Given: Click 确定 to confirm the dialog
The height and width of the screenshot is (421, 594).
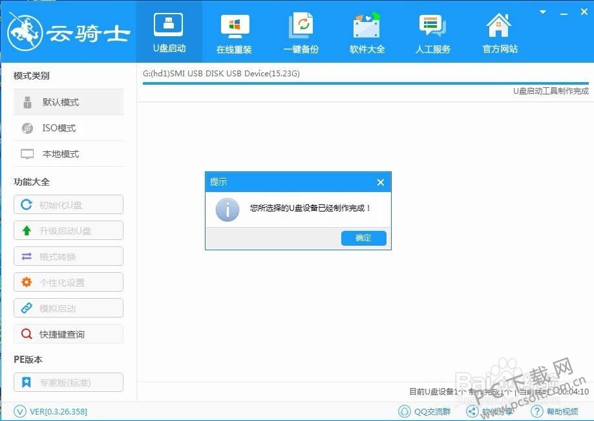Looking at the screenshot, I should pyautogui.click(x=363, y=238).
